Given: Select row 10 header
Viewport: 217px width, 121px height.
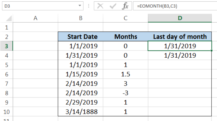Looking at the screenshot, I should 6,111.
